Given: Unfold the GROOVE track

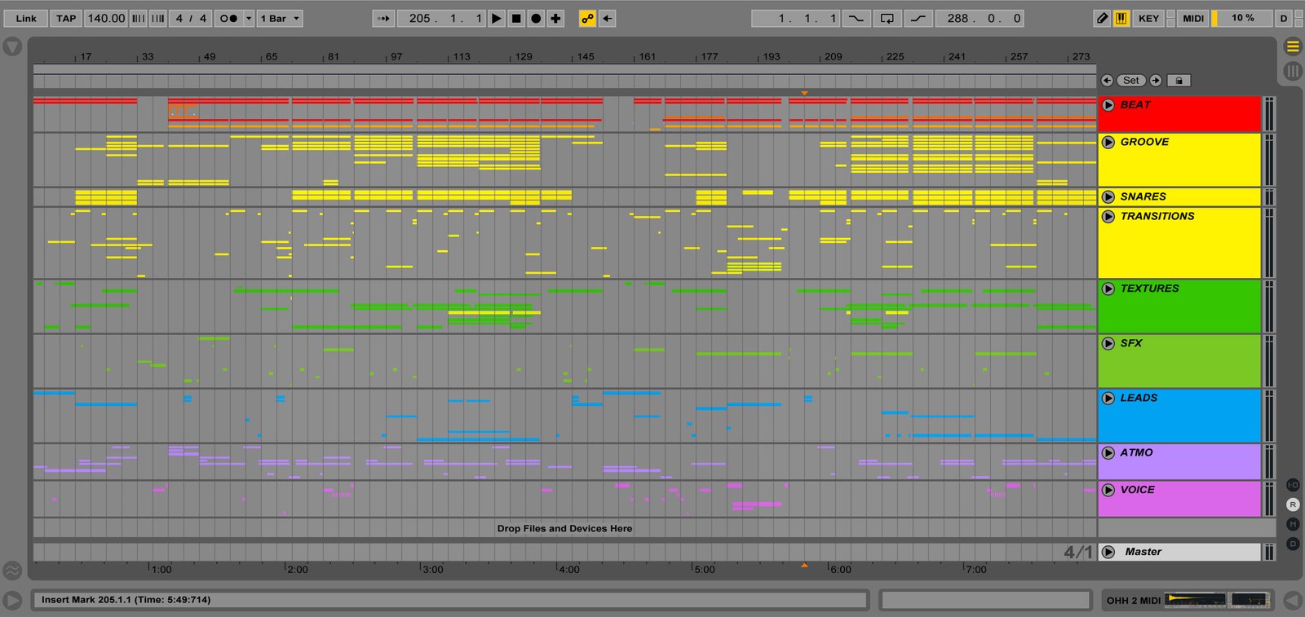Looking at the screenshot, I should 1108,142.
